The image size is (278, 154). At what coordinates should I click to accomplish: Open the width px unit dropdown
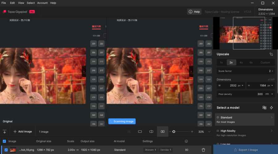pyautogui.click(x=241, y=85)
